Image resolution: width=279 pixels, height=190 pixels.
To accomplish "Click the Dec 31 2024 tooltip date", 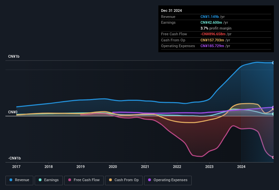I will coord(171,11).
